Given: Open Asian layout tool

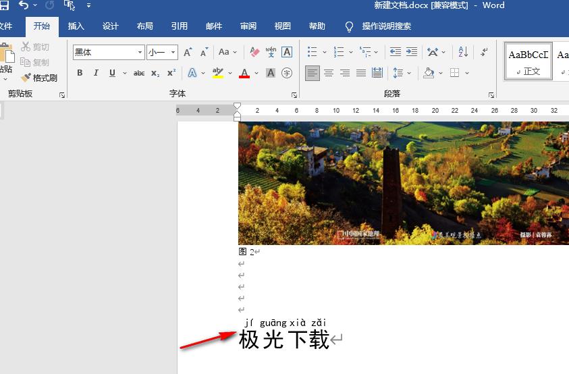Looking at the screenshot, I should coord(433,52).
